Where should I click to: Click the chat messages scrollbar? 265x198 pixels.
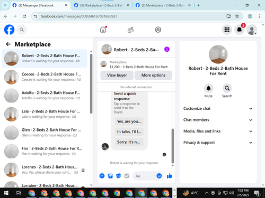click(173, 146)
